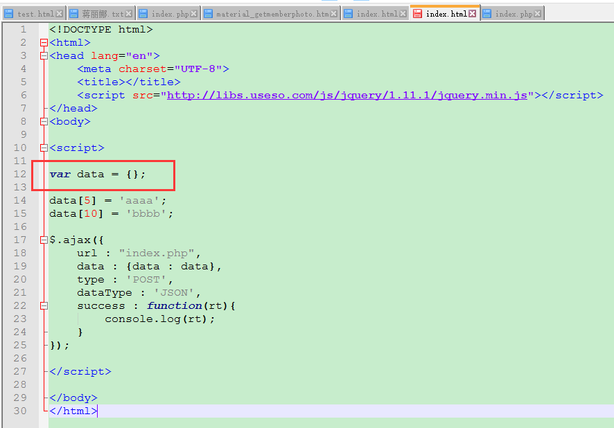Click the closing </head> tag
Screen dimensions: 614x428
73,109
